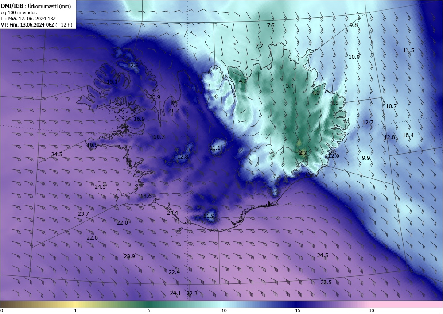Click the map value 22.4
Screen dimensions: 443x314
(174, 272)
